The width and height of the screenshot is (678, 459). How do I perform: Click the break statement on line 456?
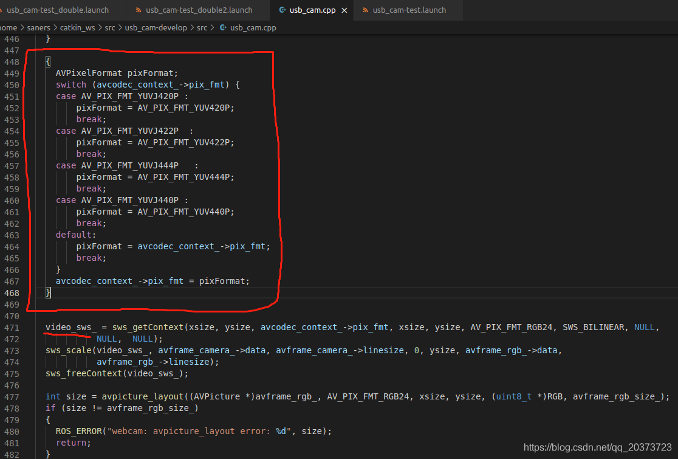click(x=89, y=154)
